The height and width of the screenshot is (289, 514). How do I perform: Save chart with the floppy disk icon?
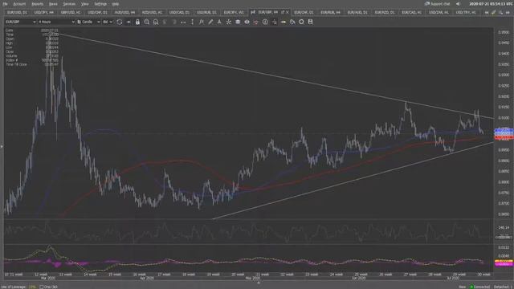point(311,22)
